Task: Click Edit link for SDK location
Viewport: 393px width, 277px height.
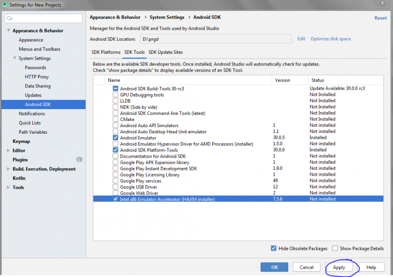Action: click(x=301, y=38)
